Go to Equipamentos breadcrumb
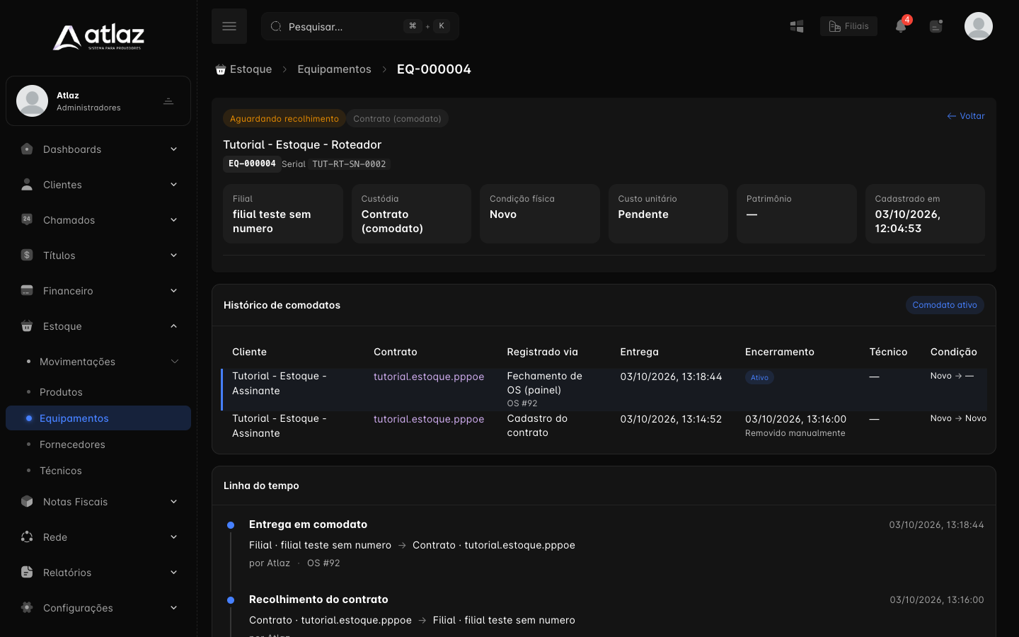The height and width of the screenshot is (637, 1019). (334, 69)
